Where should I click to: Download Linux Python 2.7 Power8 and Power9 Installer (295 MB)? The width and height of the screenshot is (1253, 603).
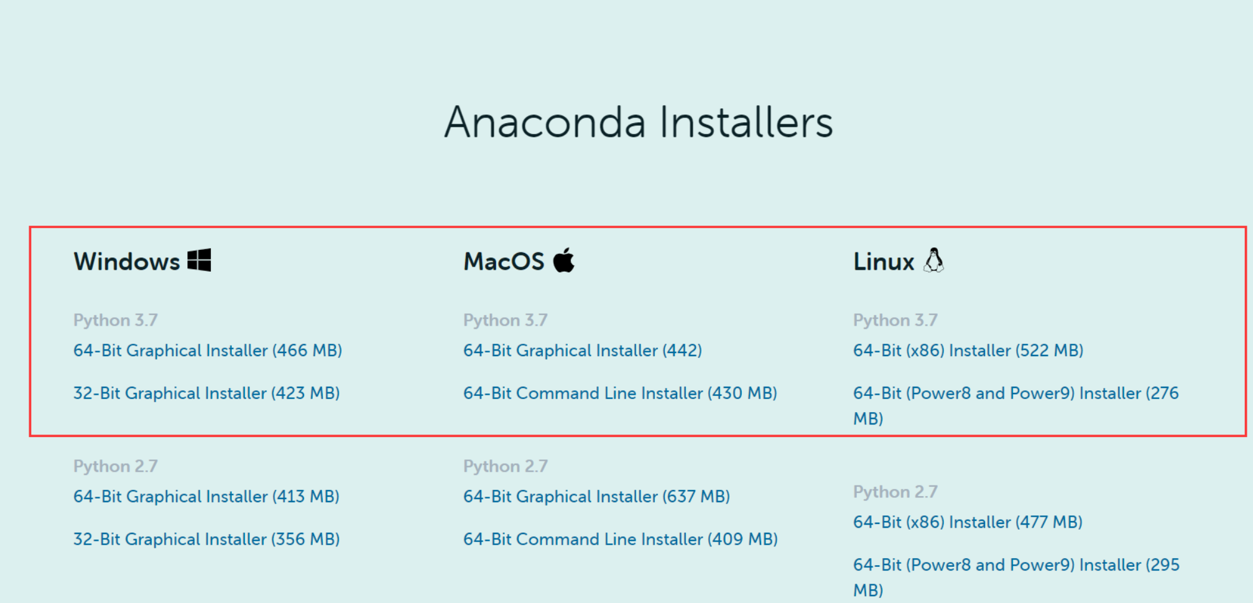click(1016, 577)
